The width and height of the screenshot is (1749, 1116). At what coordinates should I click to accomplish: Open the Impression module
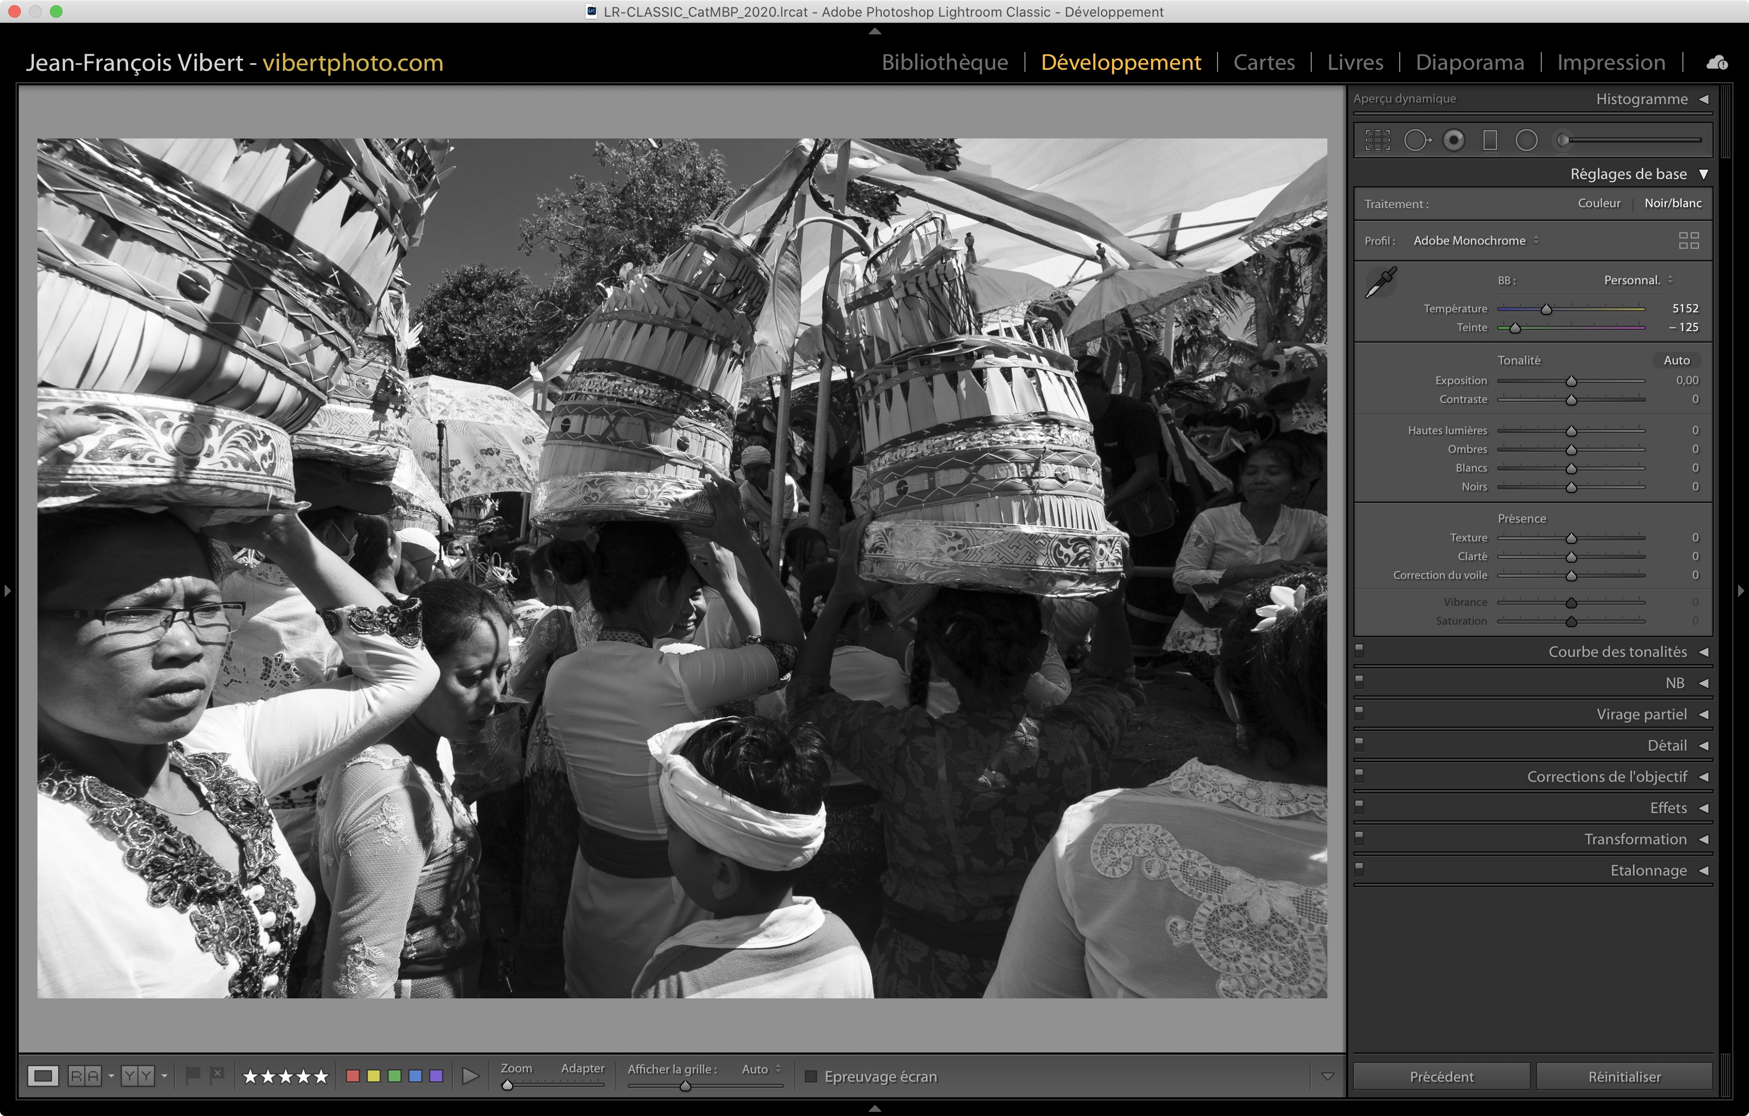click(x=1610, y=62)
